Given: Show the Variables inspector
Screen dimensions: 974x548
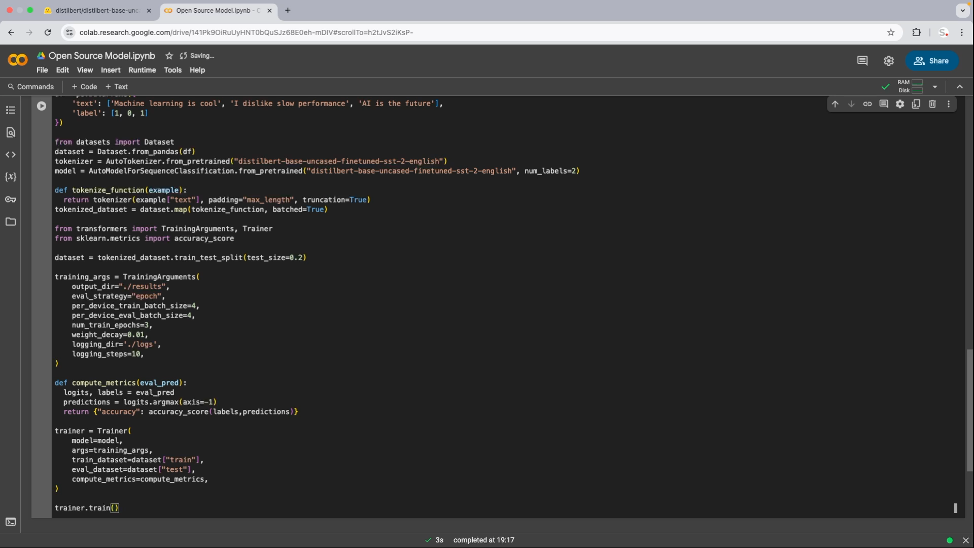Looking at the screenshot, I should coord(11,177).
